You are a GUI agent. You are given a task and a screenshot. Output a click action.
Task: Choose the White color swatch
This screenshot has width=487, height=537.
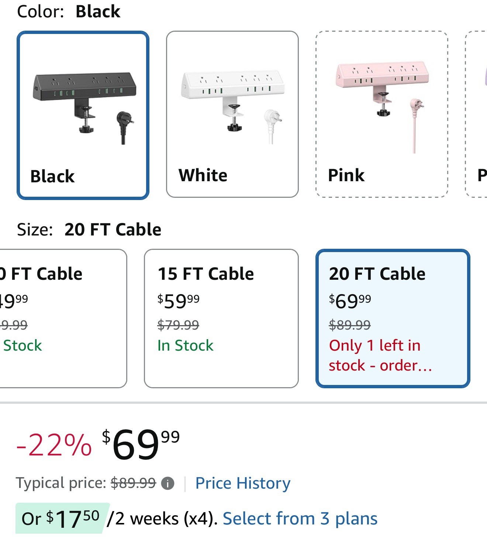(x=232, y=114)
